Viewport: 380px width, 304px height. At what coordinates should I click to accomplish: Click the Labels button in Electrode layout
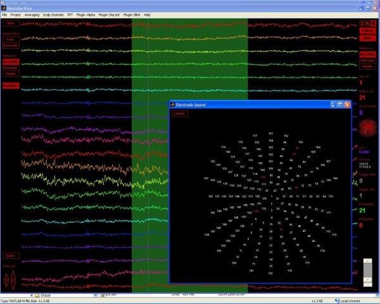[x=179, y=113]
